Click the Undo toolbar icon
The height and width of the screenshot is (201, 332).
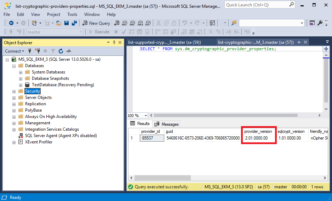point(185,23)
